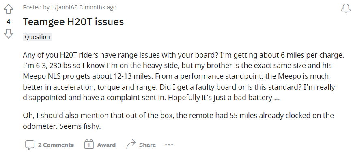Click the 'Posted by' text

[x=36, y=7]
